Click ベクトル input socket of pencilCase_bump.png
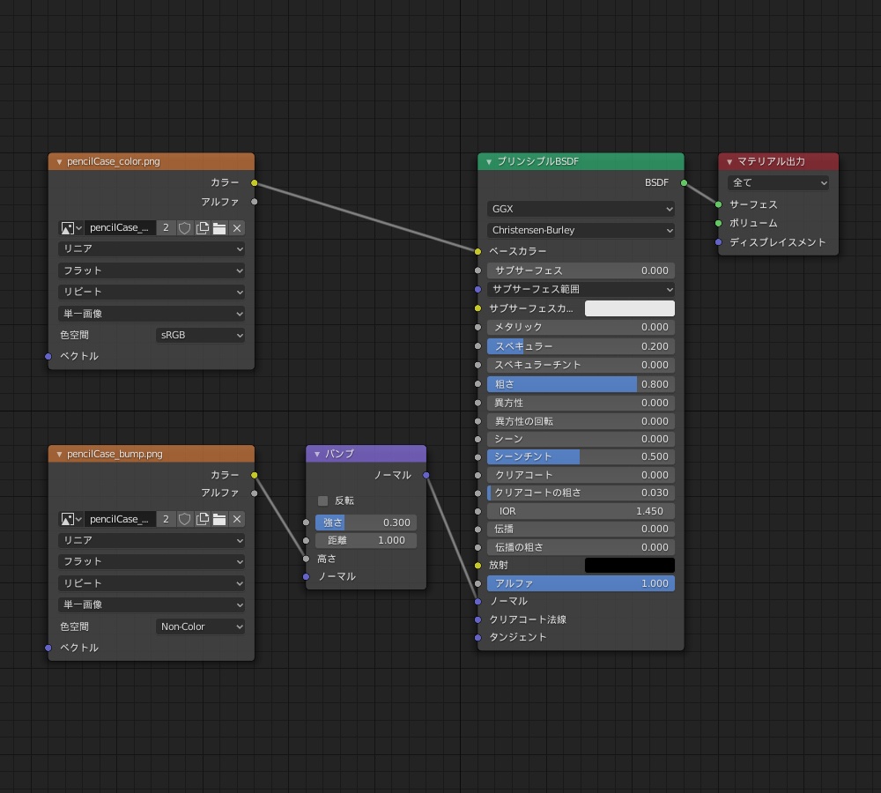881x793 pixels. 48,648
